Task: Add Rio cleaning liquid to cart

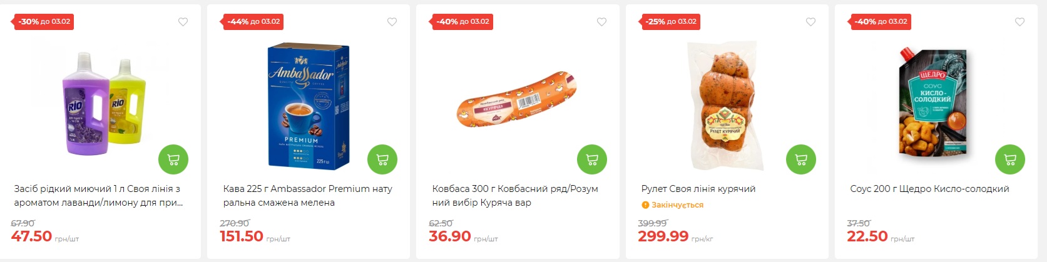Action: point(173,159)
